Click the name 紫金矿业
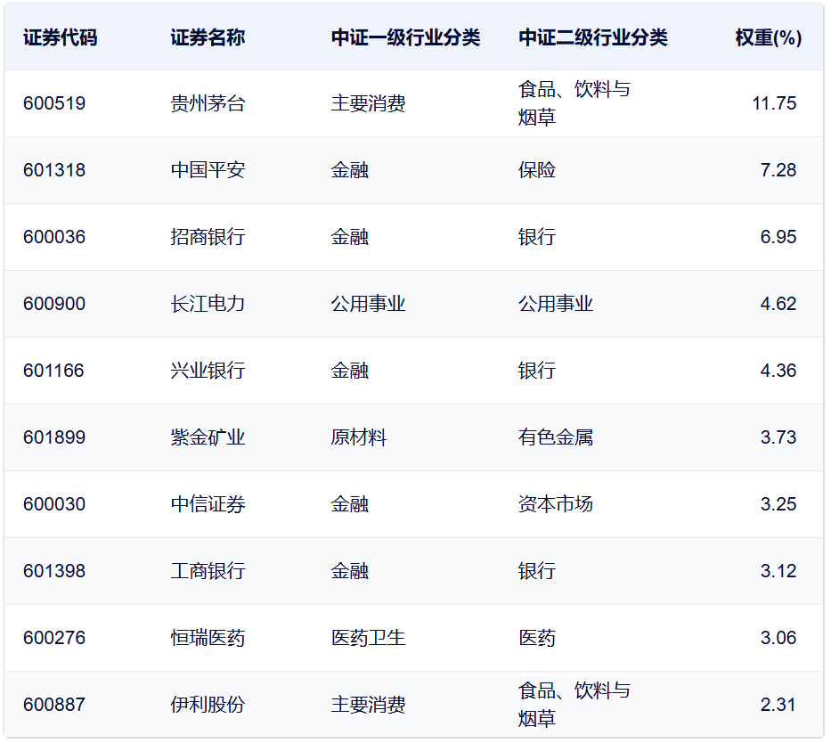Screen dimensions: 831x743 [x=208, y=437]
